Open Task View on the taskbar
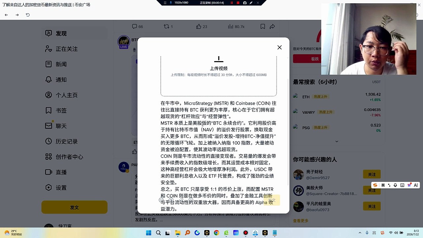423x238 pixels. [x=168, y=233]
